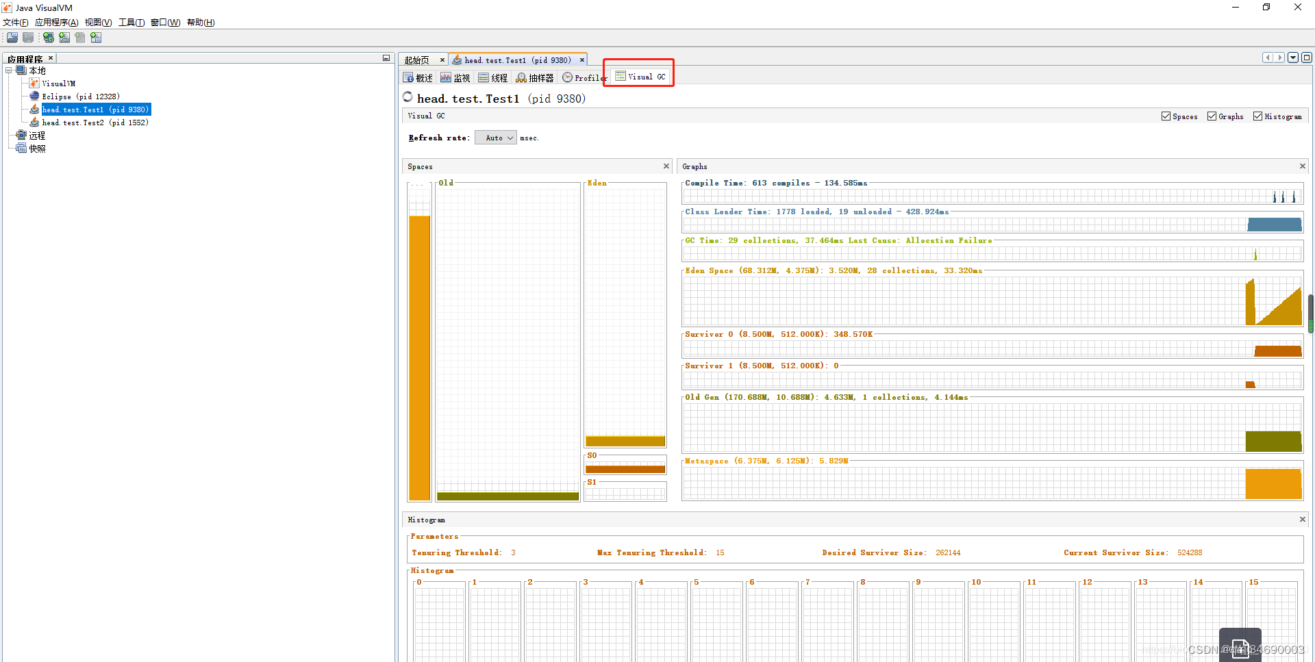This screenshot has width=1315, height=662.
Task: Close the 应用程序 panel tab
Action: click(x=51, y=58)
